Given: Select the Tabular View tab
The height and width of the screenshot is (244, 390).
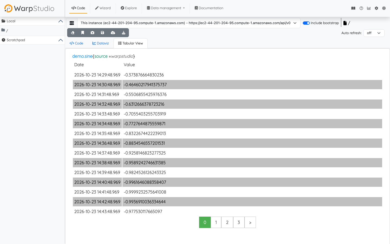Looking at the screenshot, I should point(131,43).
